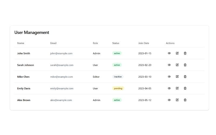Click the Join Date column header

144,43
